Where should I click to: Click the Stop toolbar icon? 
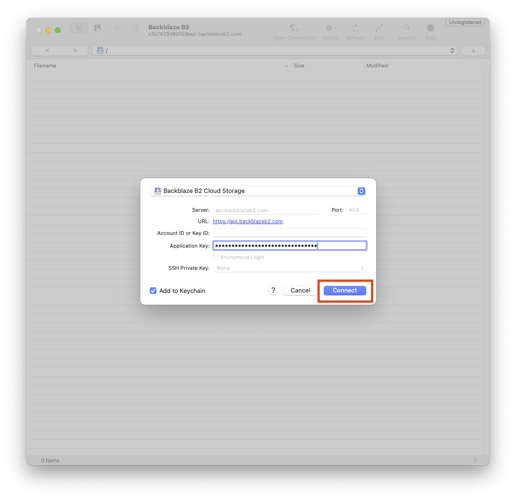[430, 28]
